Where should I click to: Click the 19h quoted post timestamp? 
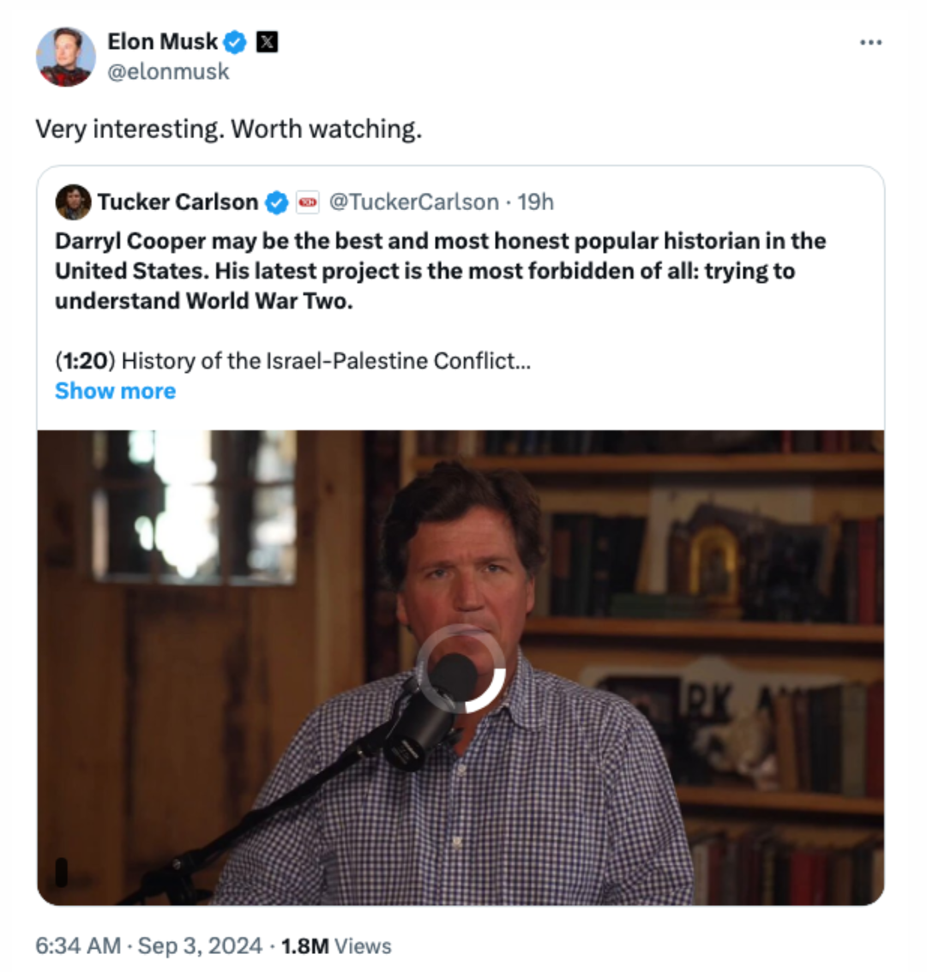536,202
